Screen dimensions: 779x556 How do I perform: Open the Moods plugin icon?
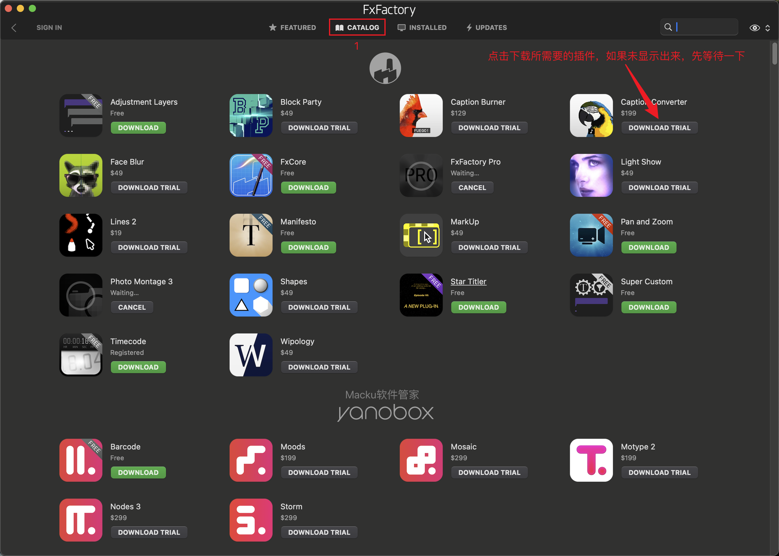[251, 460]
